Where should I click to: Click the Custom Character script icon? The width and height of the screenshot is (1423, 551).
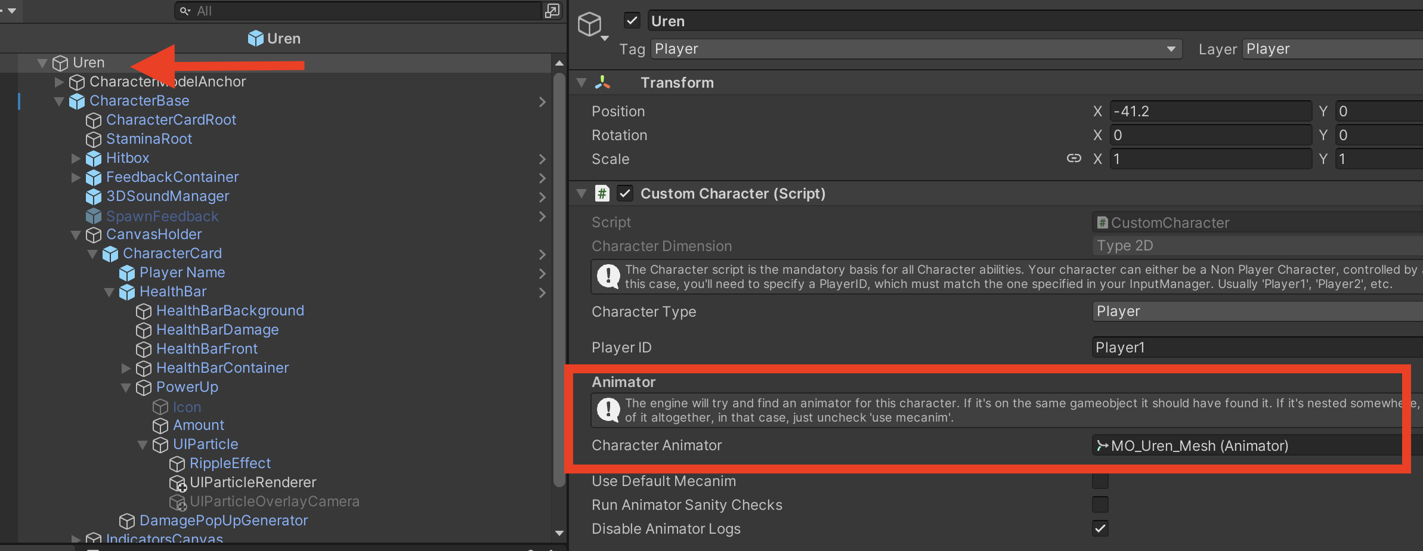coord(602,194)
